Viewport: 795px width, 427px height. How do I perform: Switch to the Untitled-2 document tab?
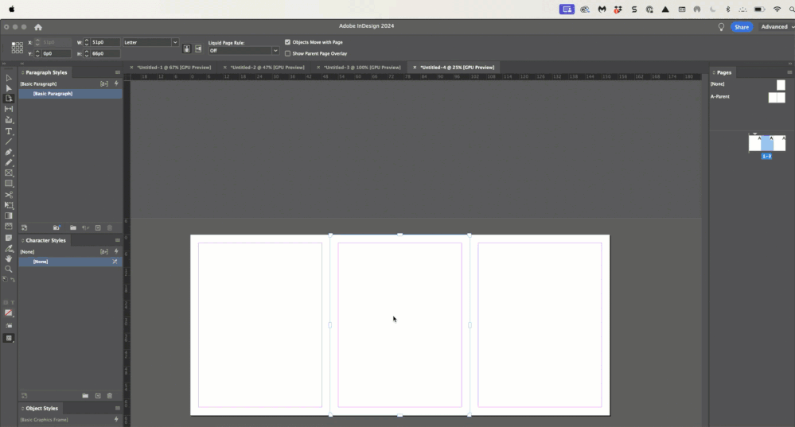click(267, 68)
